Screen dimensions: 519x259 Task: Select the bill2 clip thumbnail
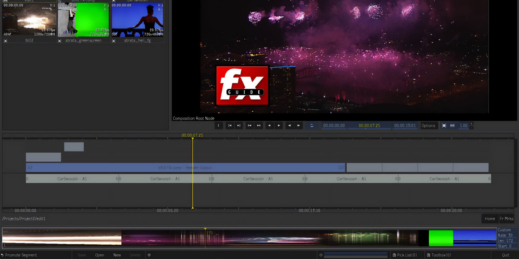point(29,20)
